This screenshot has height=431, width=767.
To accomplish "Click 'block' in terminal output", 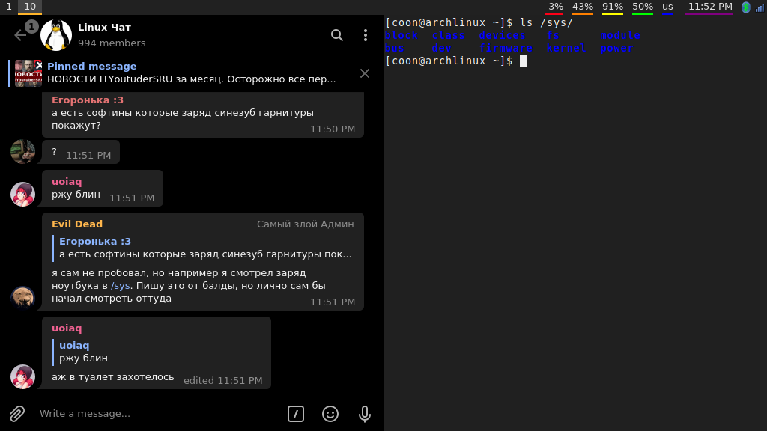I will 401,35.
